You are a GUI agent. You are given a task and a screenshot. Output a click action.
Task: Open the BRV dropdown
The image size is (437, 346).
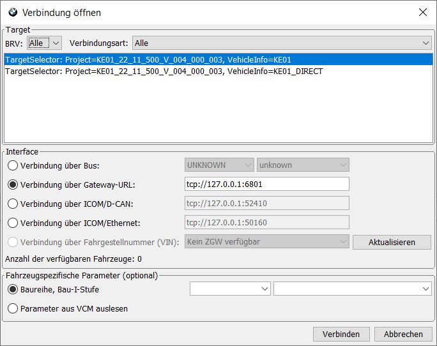coord(45,43)
